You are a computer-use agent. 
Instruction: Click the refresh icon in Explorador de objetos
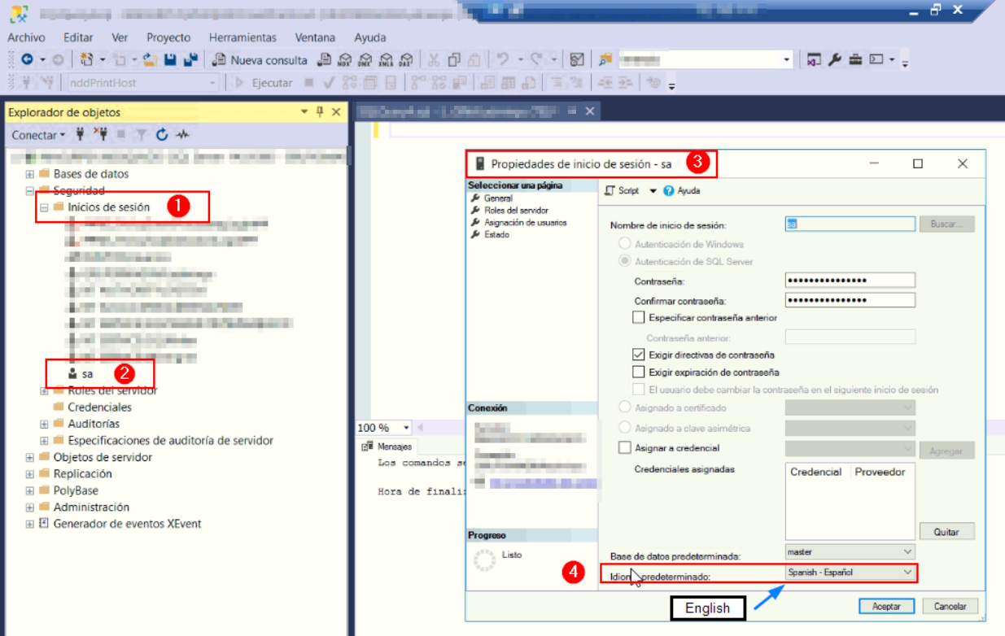pos(162,135)
